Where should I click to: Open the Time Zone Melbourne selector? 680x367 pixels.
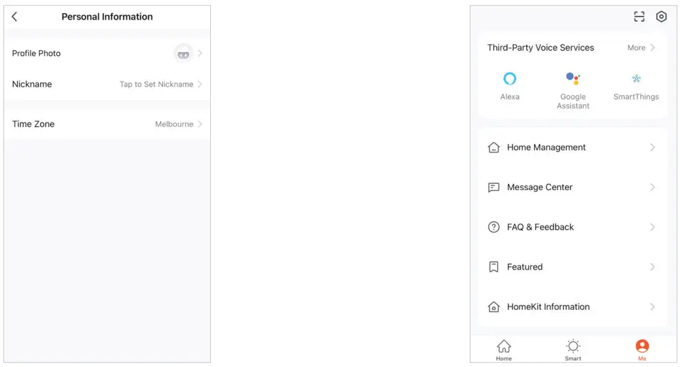click(177, 124)
